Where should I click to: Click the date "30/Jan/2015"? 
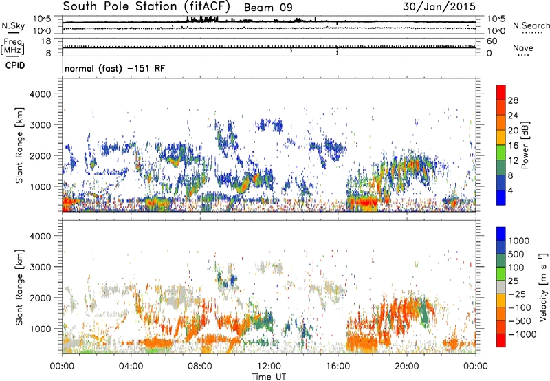[x=439, y=6]
